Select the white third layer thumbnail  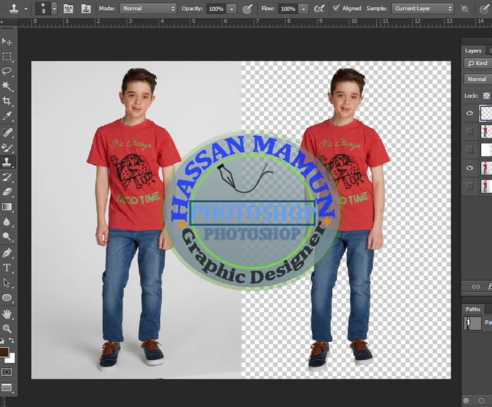(485, 149)
